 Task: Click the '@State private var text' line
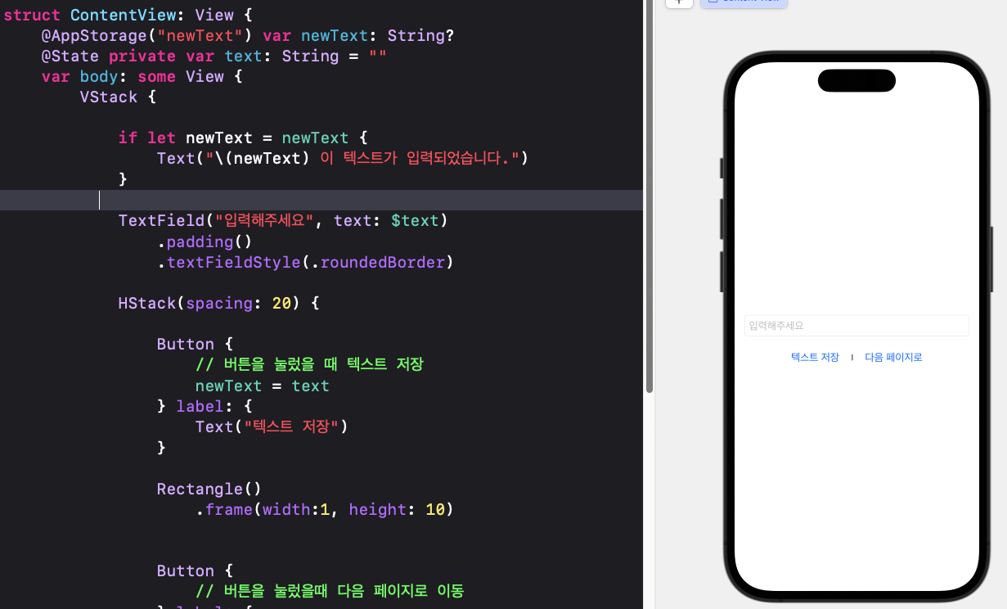click(214, 56)
